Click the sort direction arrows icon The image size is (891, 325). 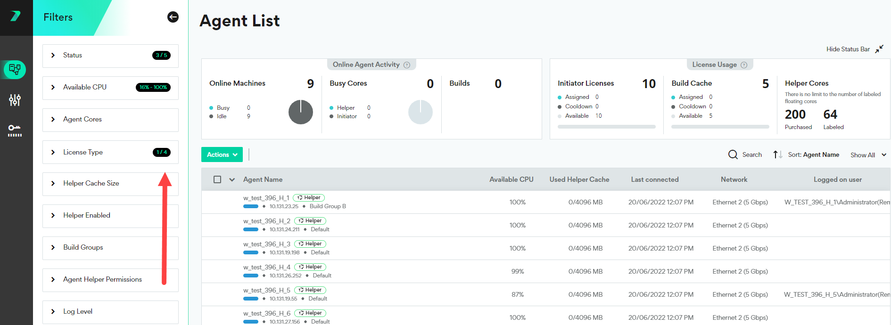(x=777, y=154)
